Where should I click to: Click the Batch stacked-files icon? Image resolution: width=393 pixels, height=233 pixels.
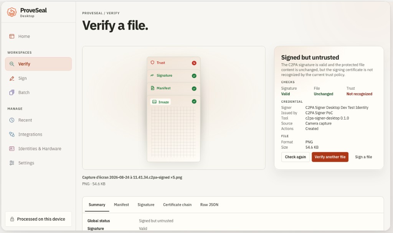(x=12, y=92)
